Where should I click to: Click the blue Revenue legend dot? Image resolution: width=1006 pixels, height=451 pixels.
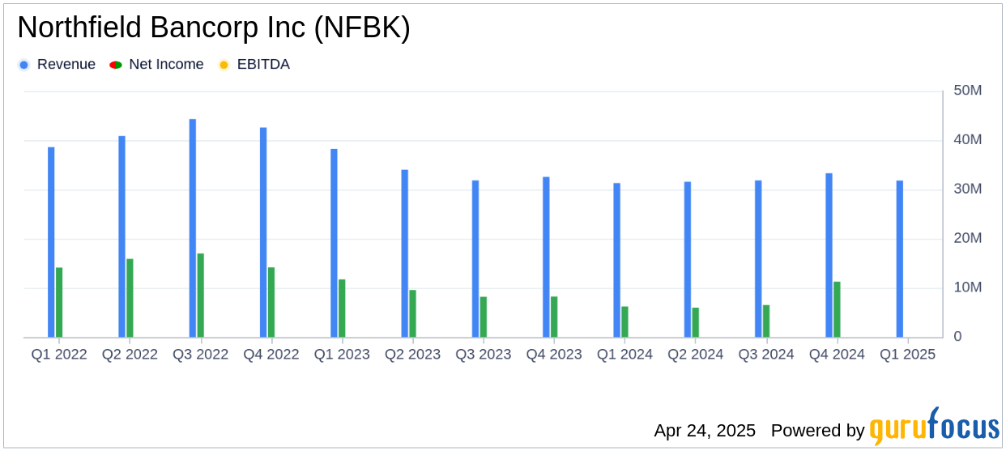(x=24, y=65)
